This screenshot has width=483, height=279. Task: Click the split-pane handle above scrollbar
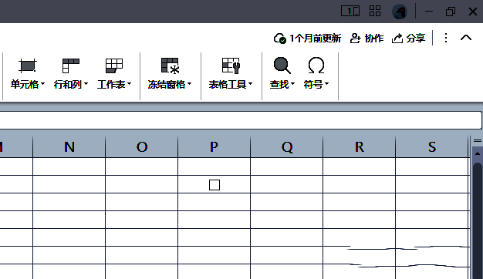click(478, 140)
